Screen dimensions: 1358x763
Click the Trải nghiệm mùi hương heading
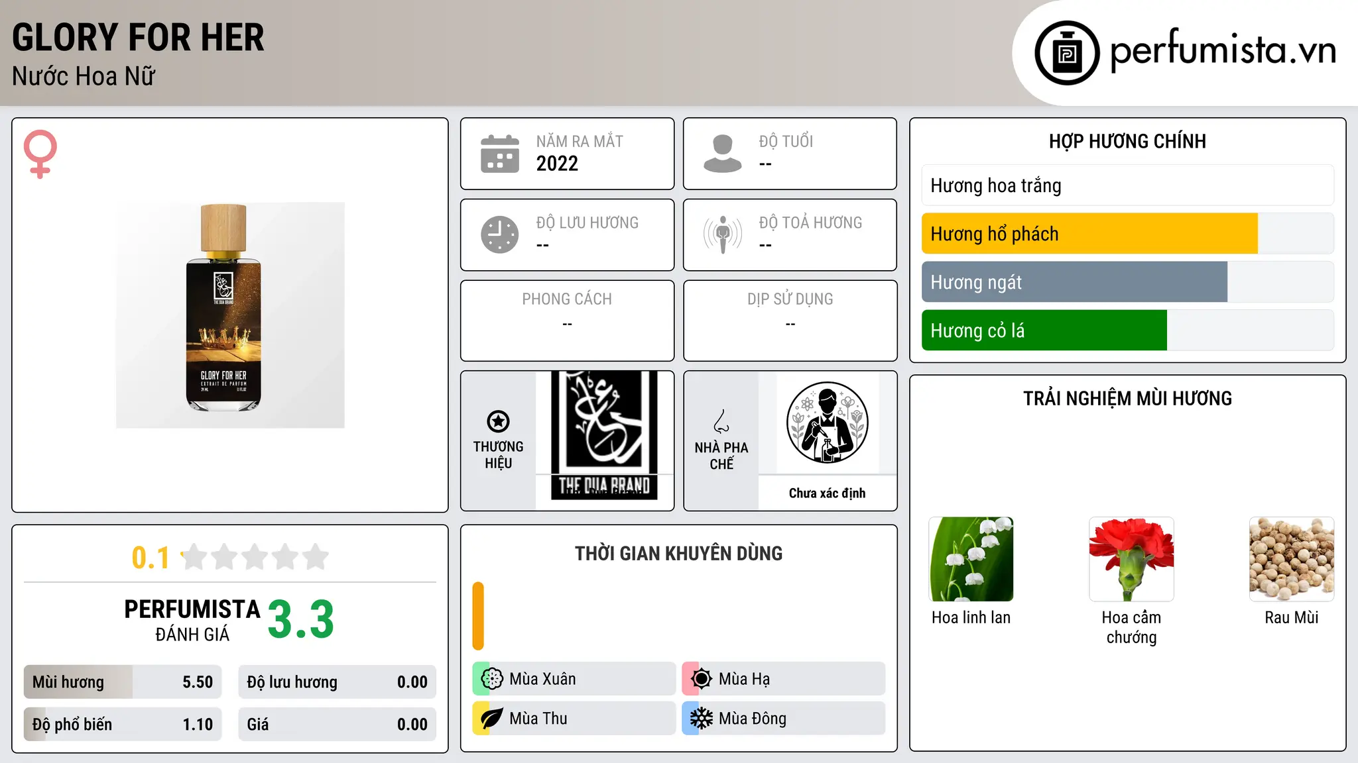tap(1128, 398)
